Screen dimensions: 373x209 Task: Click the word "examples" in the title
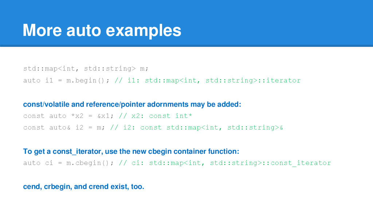click(x=144, y=30)
